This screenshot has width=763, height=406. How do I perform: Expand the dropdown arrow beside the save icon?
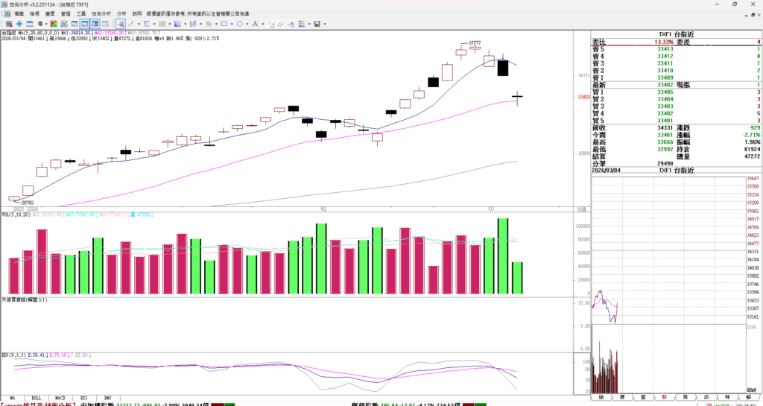point(325,24)
